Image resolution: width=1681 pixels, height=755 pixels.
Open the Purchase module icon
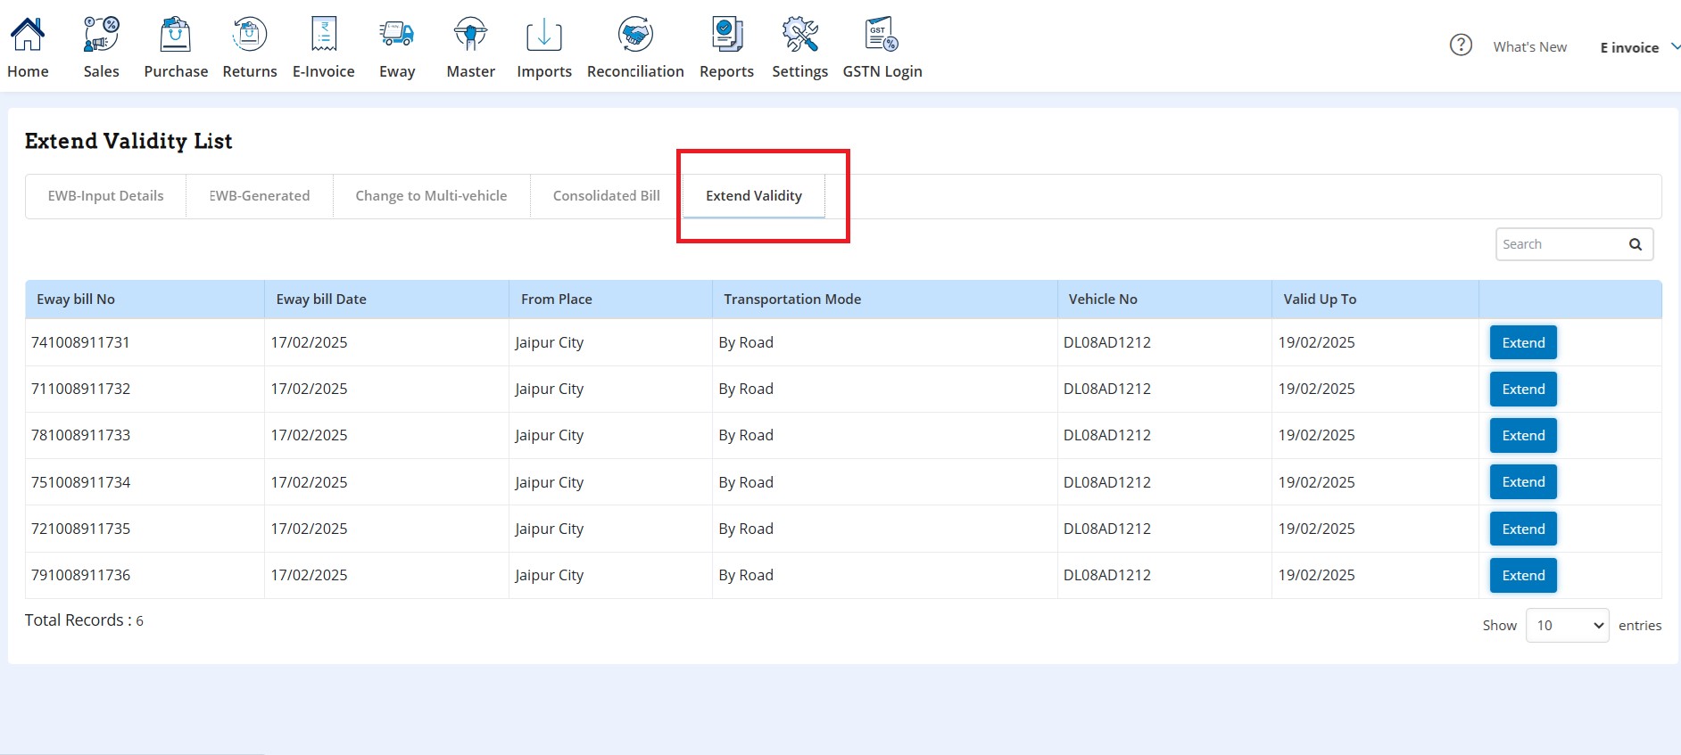(x=176, y=35)
